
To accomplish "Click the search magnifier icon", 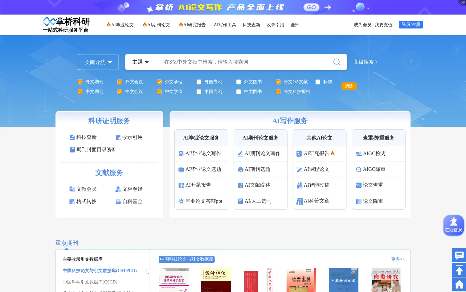I will [x=337, y=62].
